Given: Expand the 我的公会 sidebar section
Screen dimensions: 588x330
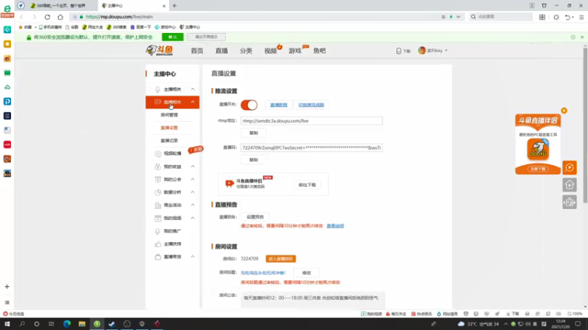Looking at the screenshot, I should (x=193, y=179).
